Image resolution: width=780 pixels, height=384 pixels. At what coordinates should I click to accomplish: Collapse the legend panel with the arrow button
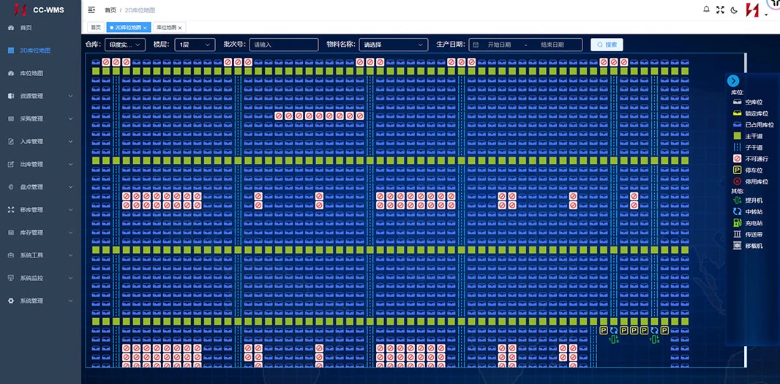pos(733,81)
